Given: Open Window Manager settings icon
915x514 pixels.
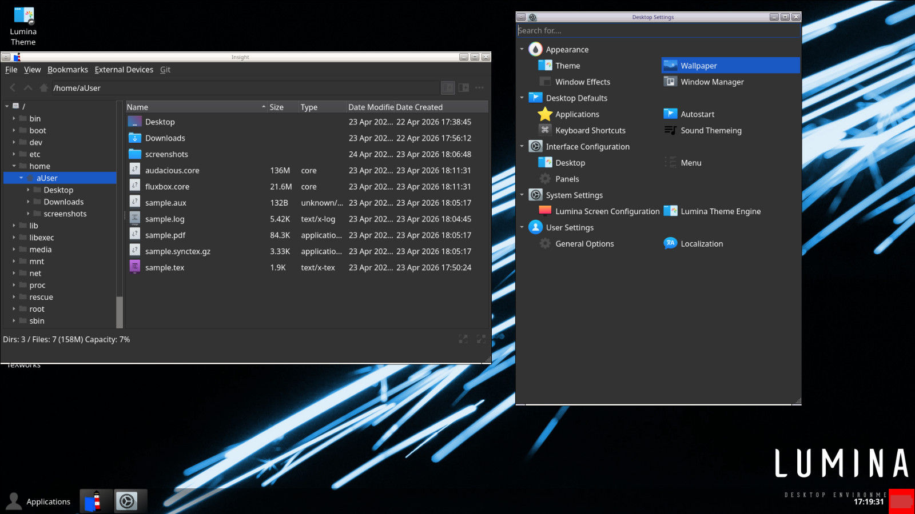Looking at the screenshot, I should click(x=670, y=82).
